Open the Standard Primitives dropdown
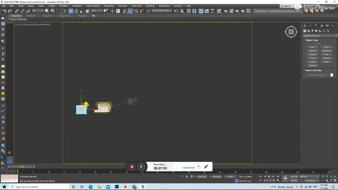The width and height of the screenshot is (338, 190). (x=320, y=36)
